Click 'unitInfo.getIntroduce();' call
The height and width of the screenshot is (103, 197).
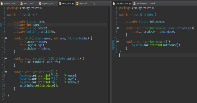pos(39,86)
